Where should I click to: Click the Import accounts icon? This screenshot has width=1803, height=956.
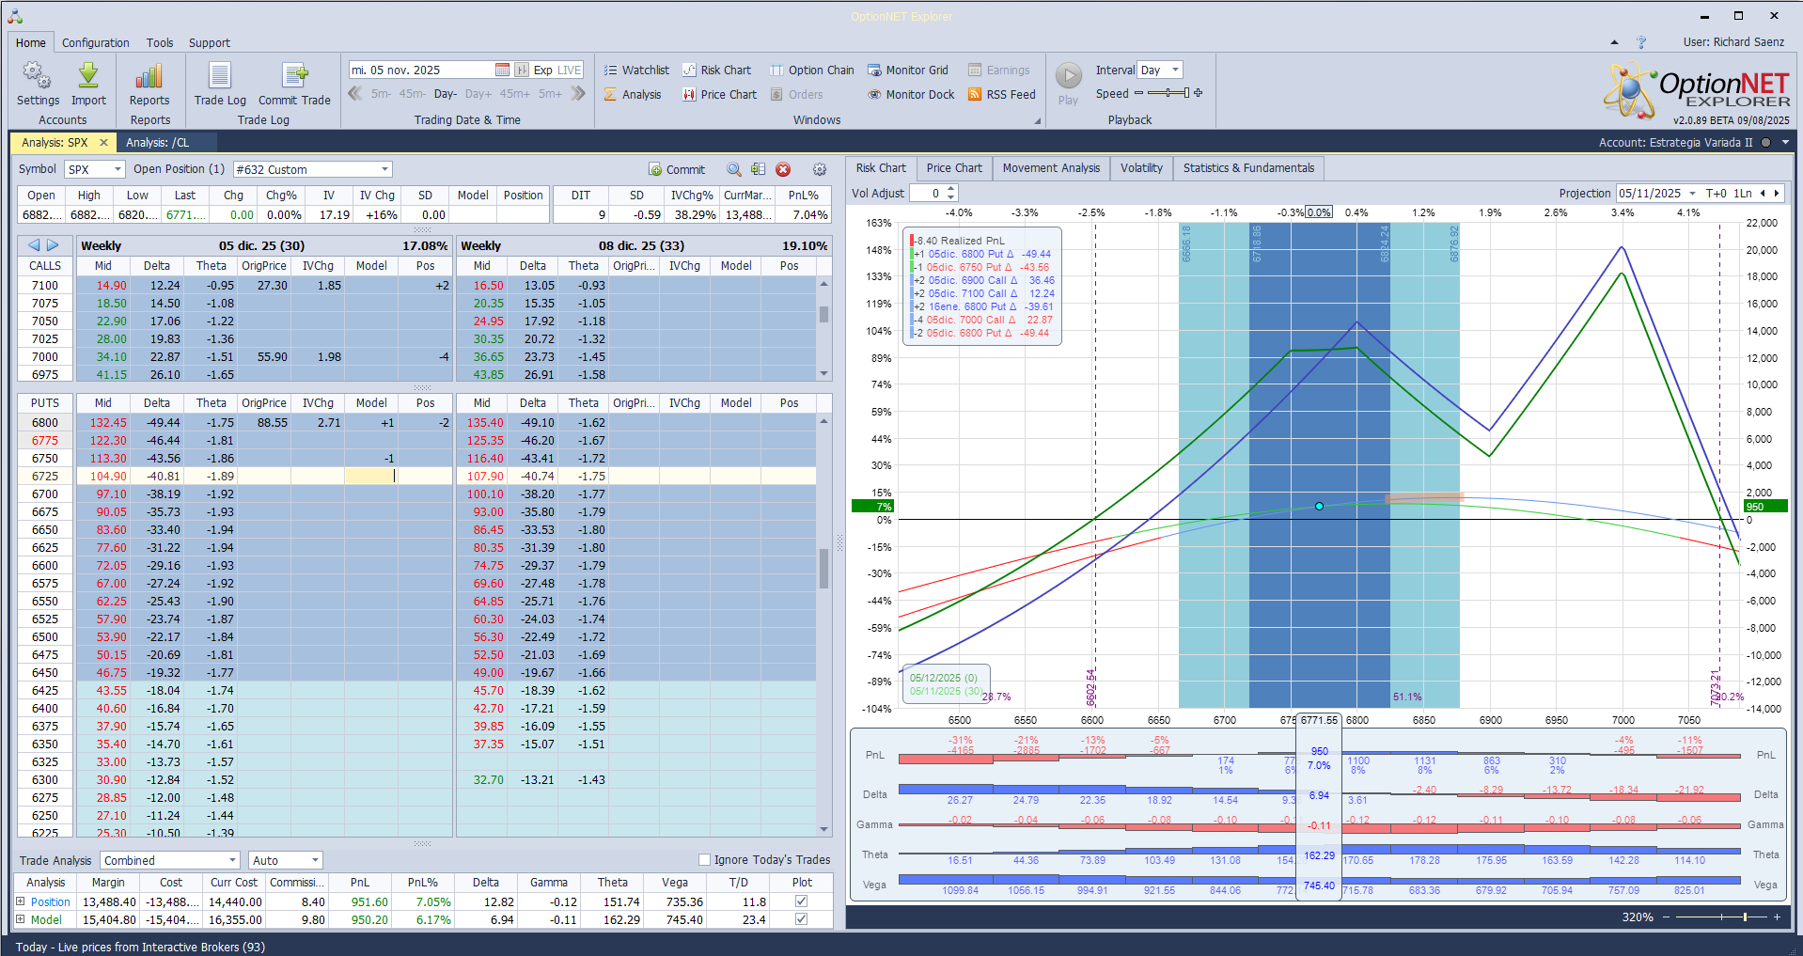pos(88,84)
